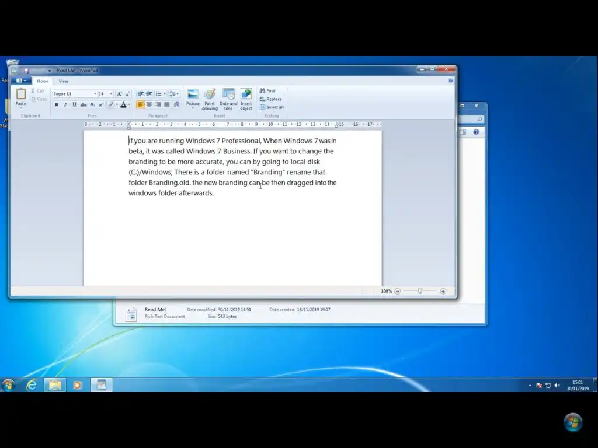Click the zoom in plus button

coord(443,291)
